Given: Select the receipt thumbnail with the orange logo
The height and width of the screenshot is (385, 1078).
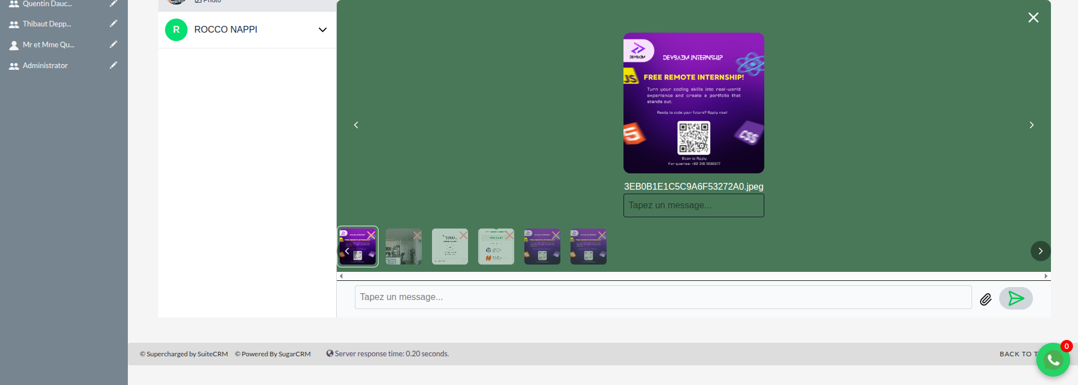Looking at the screenshot, I should click(496, 247).
